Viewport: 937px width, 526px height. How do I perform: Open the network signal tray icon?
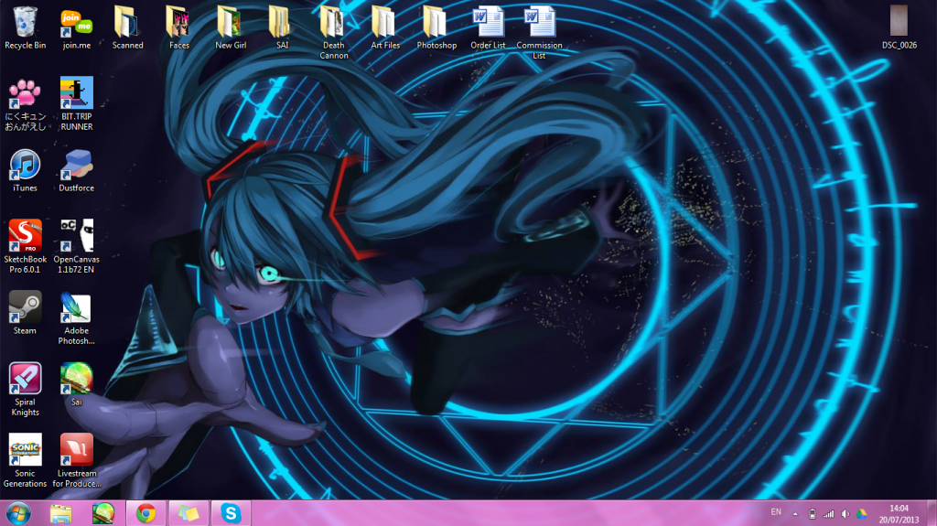tap(828, 513)
